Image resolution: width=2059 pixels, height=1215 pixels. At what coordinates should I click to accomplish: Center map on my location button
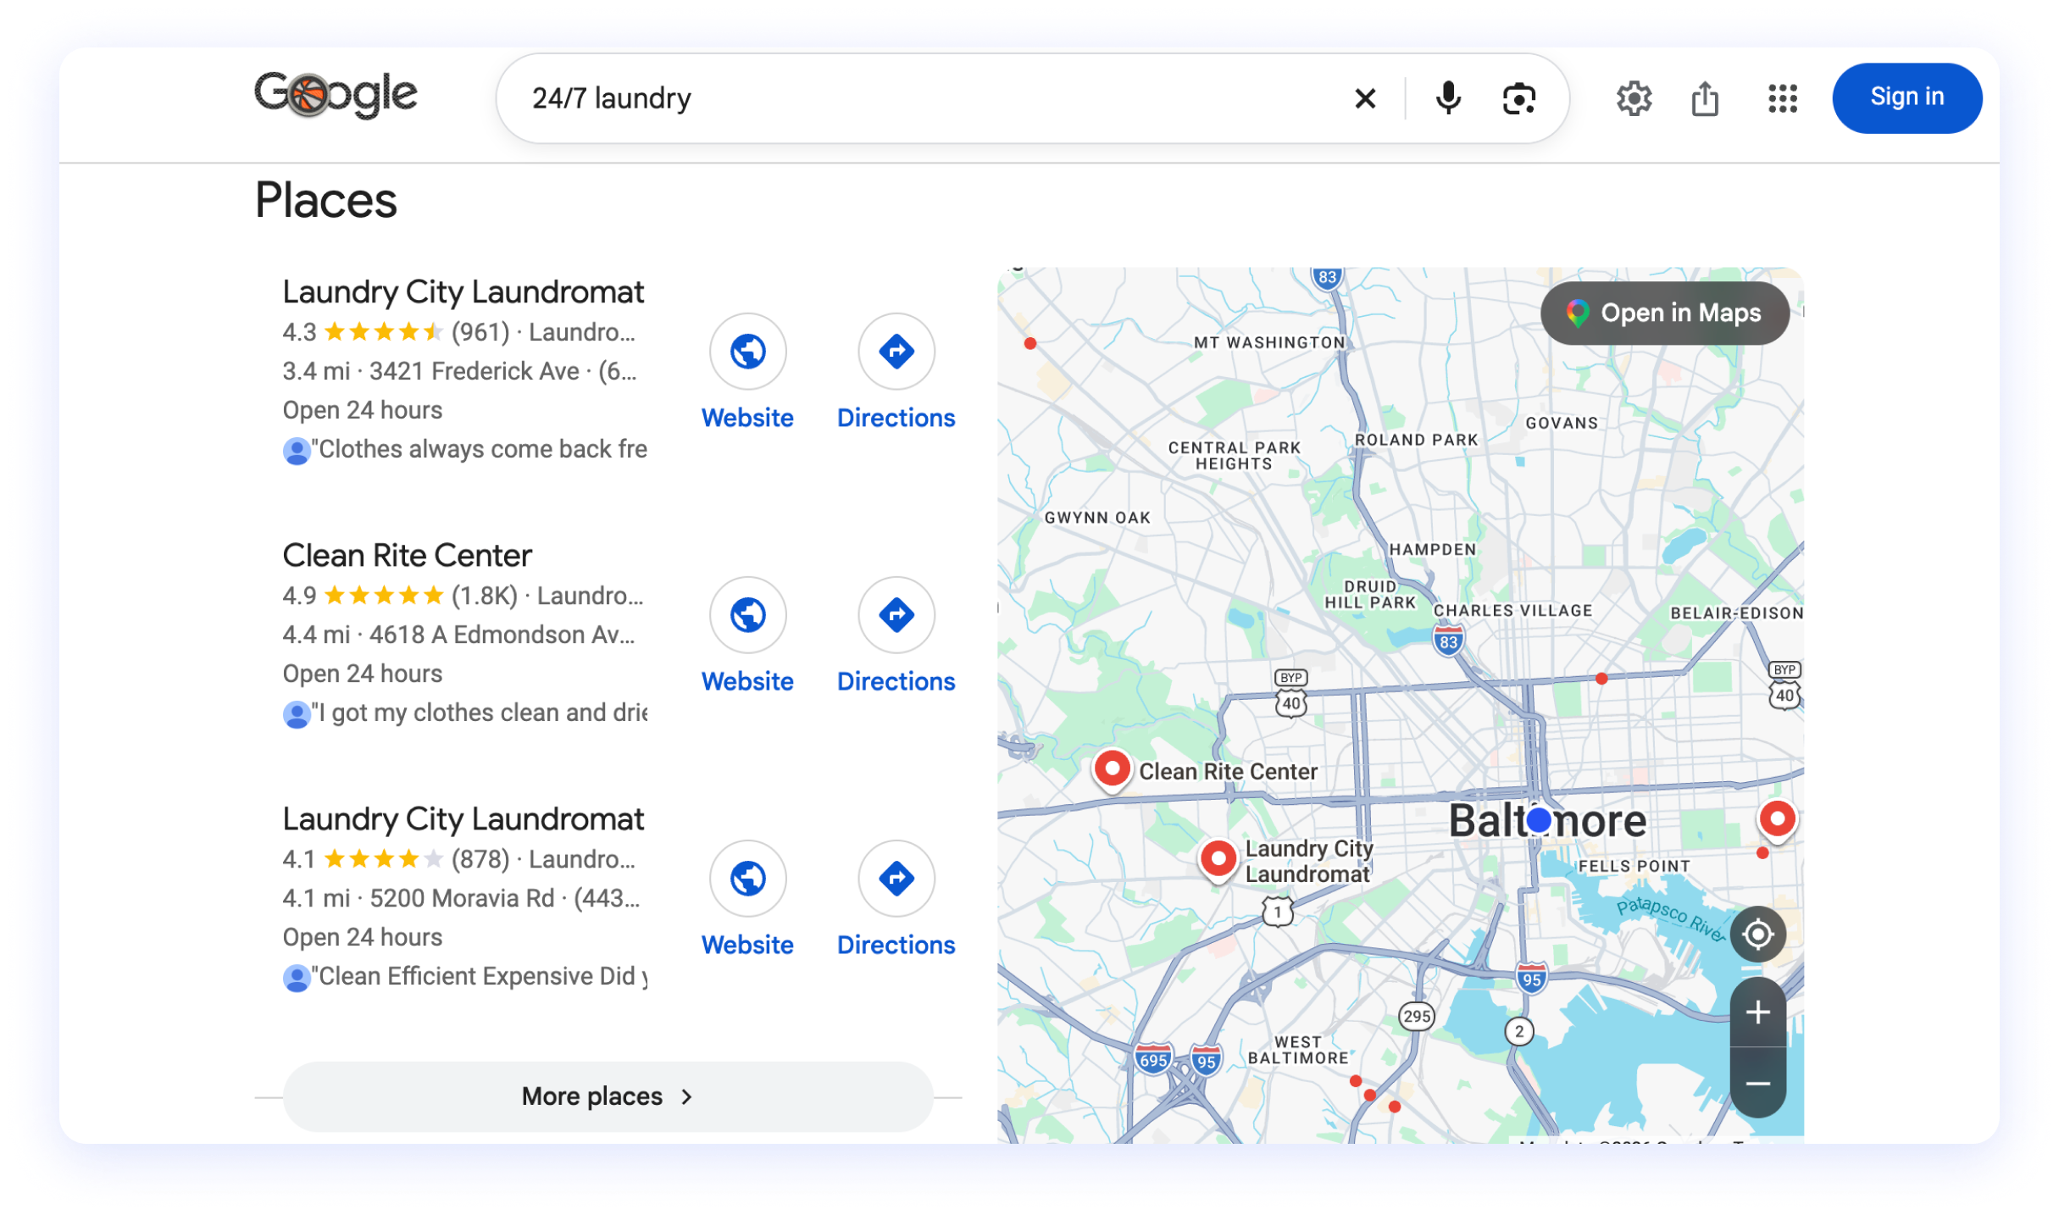(1757, 935)
